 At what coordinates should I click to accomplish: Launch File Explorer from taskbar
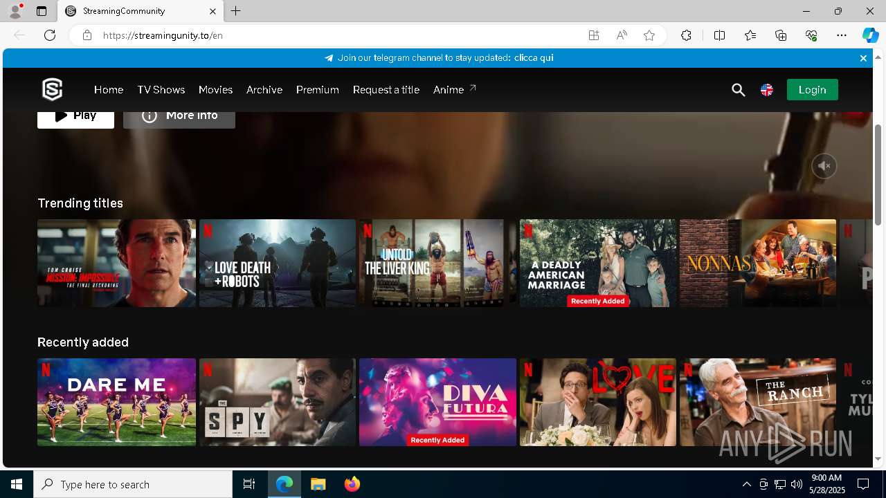[x=318, y=484]
